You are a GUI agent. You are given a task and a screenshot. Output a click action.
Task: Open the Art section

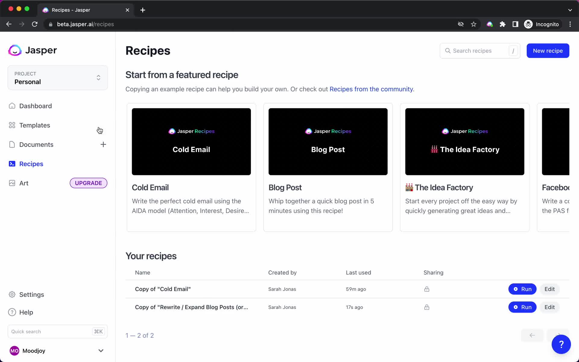pyautogui.click(x=24, y=183)
